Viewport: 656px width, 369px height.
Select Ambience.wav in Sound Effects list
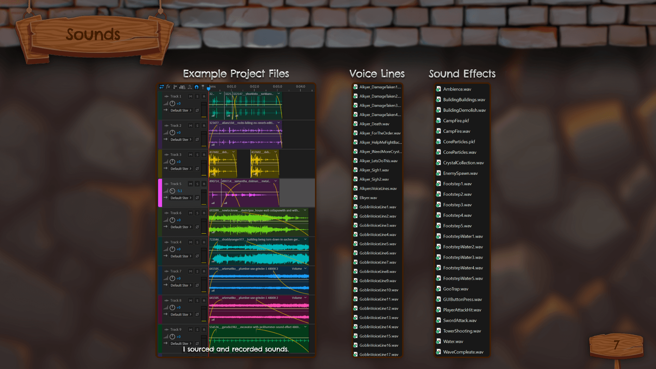[x=457, y=89]
